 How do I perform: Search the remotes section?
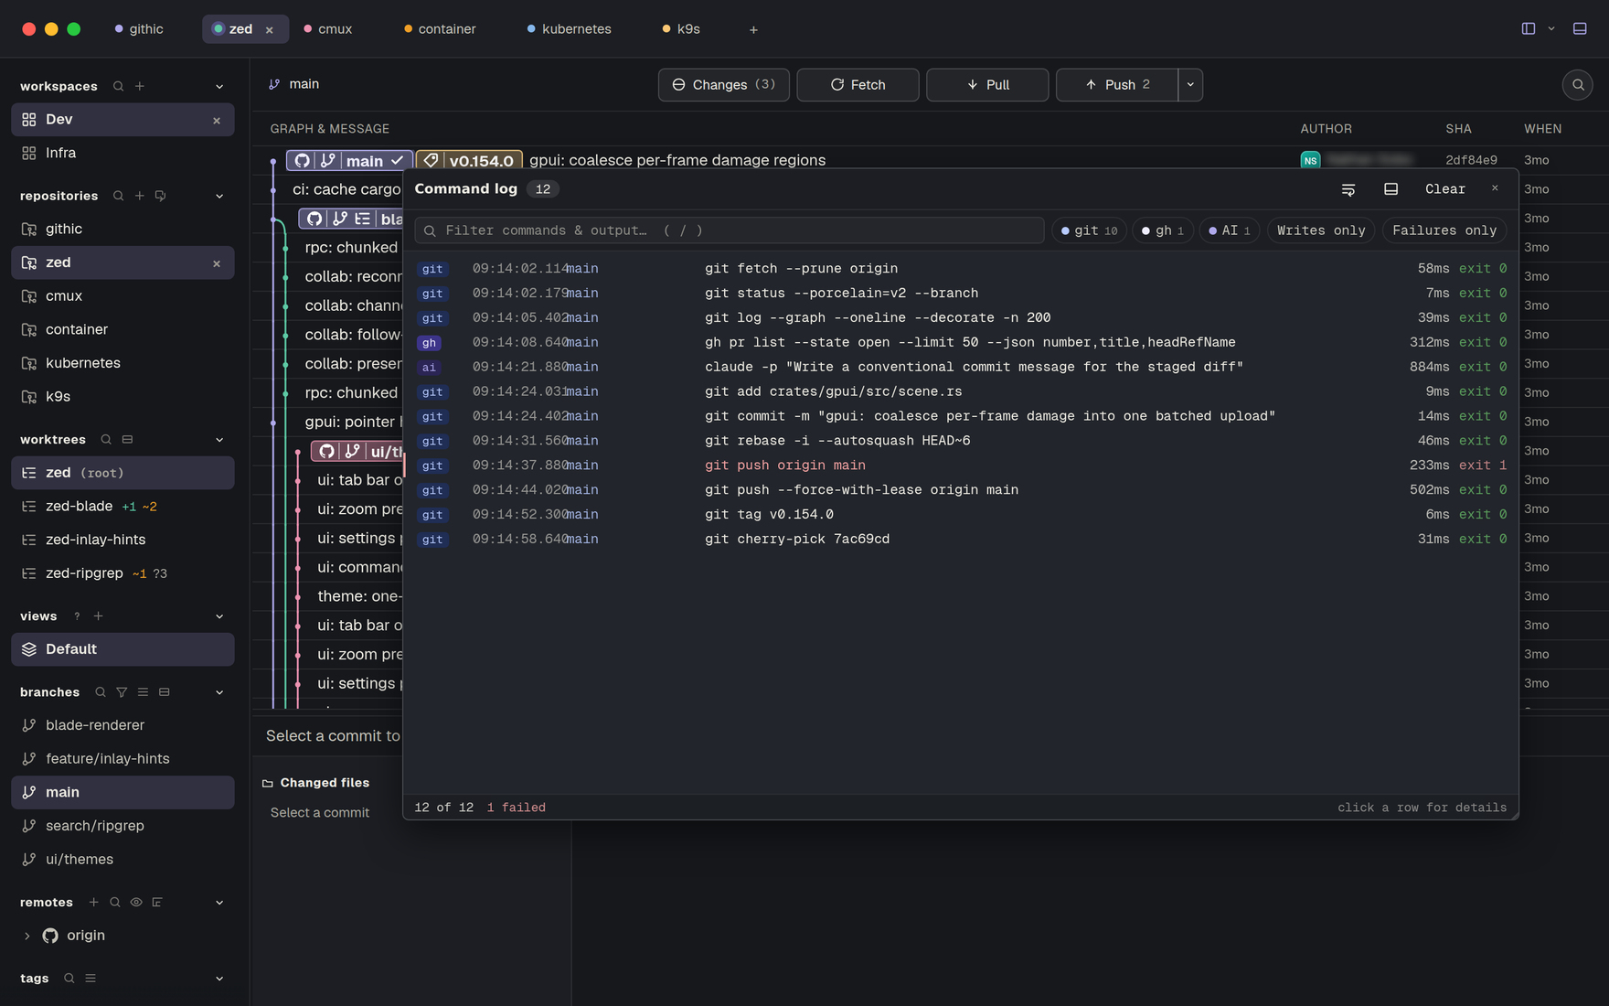115,903
